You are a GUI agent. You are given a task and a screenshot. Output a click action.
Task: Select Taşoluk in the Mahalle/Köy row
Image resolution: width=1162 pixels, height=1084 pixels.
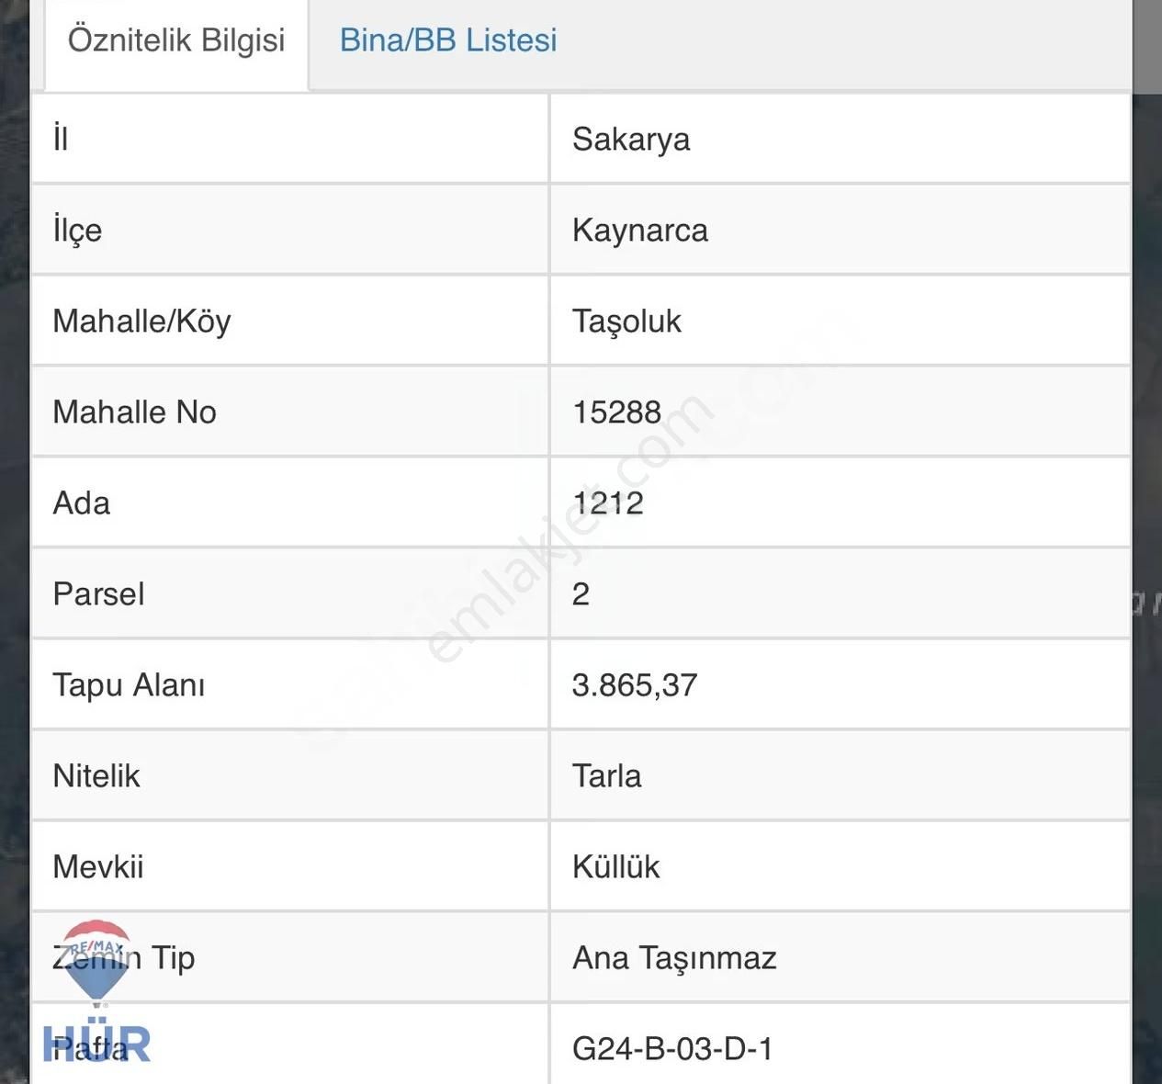(x=625, y=322)
